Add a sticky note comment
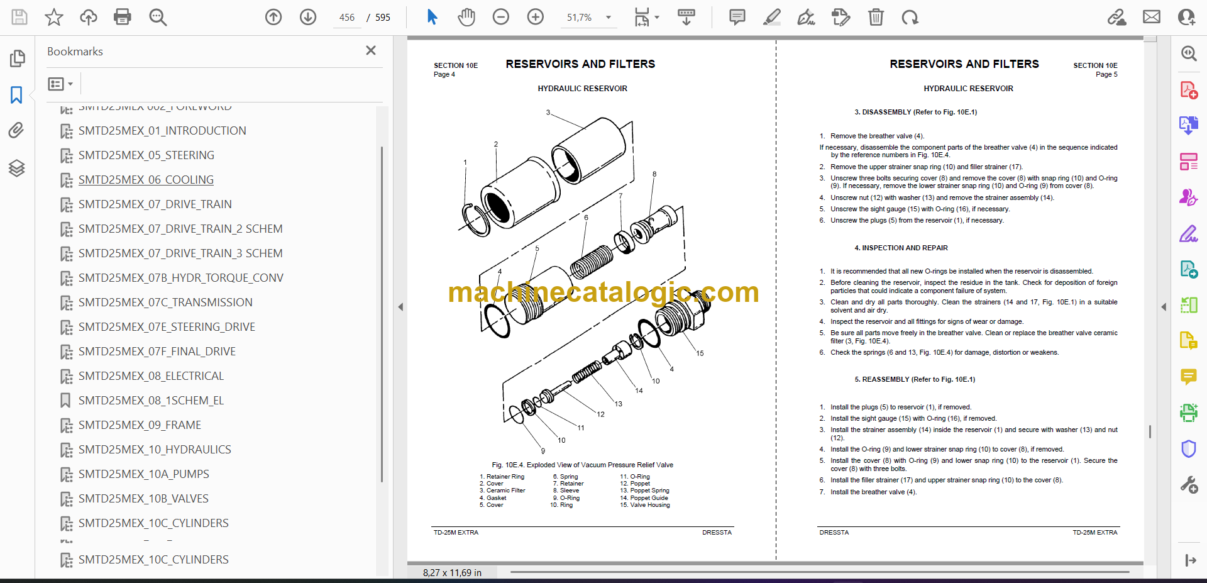The image size is (1207, 583). tap(737, 17)
